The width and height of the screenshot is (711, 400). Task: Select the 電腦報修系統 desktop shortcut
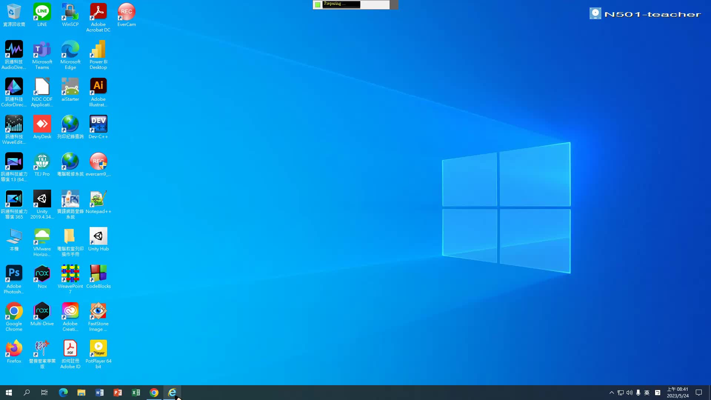70,165
